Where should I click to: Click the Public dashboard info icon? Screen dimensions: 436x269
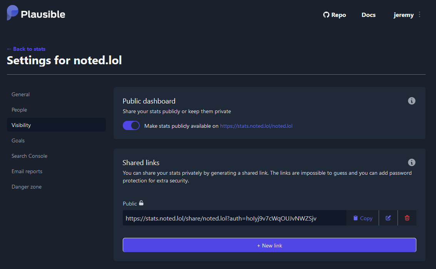pyautogui.click(x=411, y=101)
